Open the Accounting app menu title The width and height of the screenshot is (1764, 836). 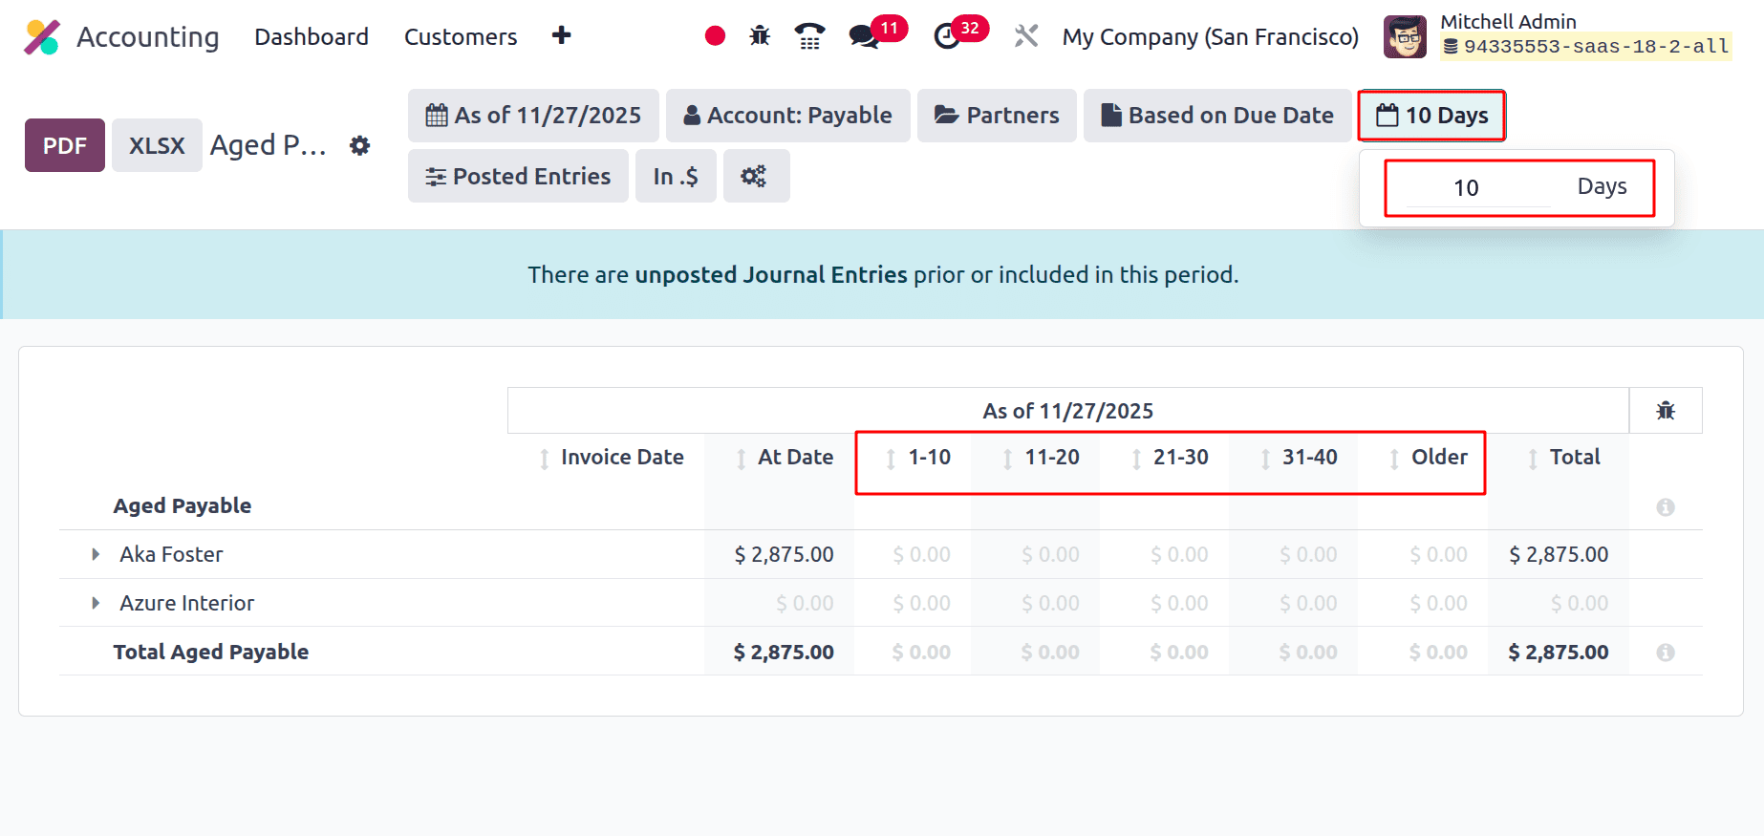pos(148,36)
